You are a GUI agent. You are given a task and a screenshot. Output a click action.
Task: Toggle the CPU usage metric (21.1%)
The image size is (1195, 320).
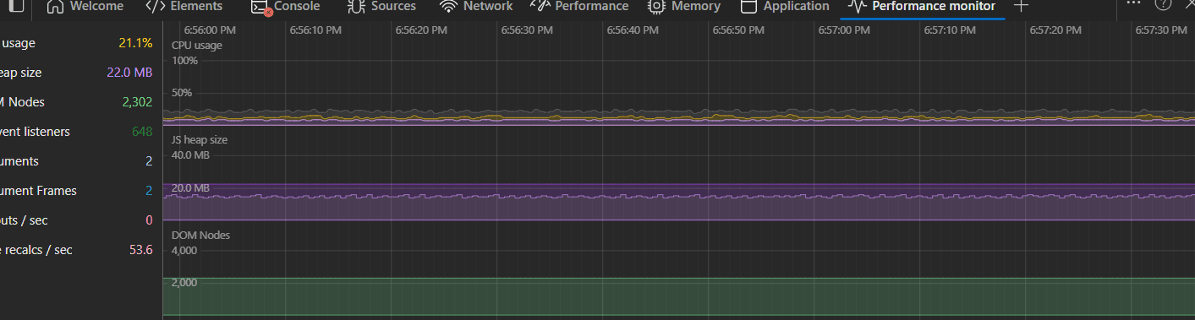tap(77, 42)
